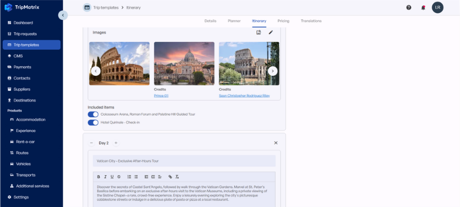This screenshot has height=207, width=460.
Task: Click into the Day 2 description text
Action: [x=184, y=193]
